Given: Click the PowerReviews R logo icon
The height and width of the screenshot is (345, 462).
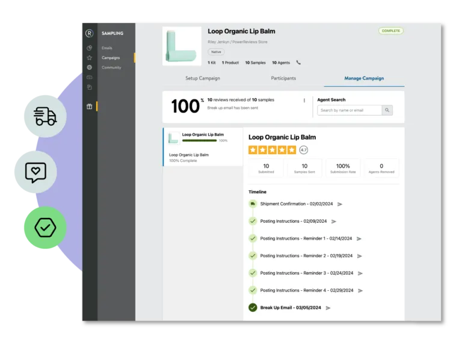Looking at the screenshot, I should 90,33.
